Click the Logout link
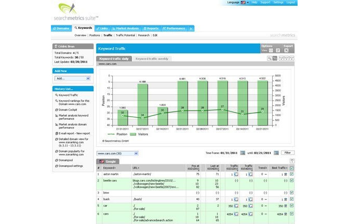The image size is (349, 224). pos(291,3)
